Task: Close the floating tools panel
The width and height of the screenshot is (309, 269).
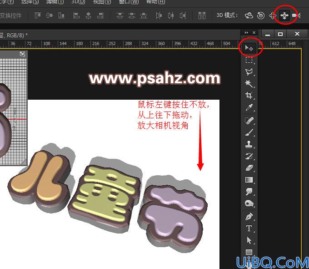Action: [x=254, y=33]
